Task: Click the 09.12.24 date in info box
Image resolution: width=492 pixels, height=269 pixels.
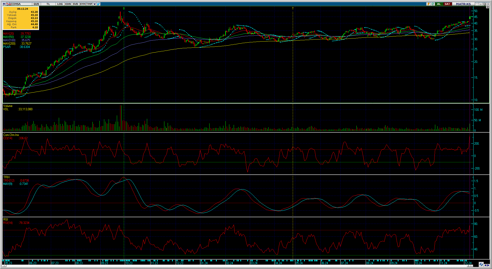Action: 23,9
